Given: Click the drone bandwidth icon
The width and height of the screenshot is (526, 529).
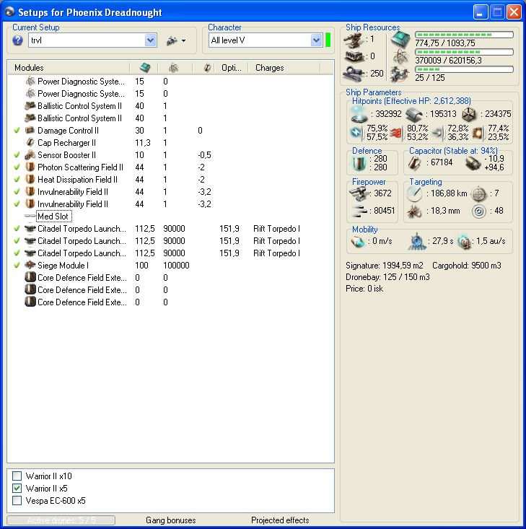Looking at the screenshot, I should pyautogui.click(x=400, y=74).
